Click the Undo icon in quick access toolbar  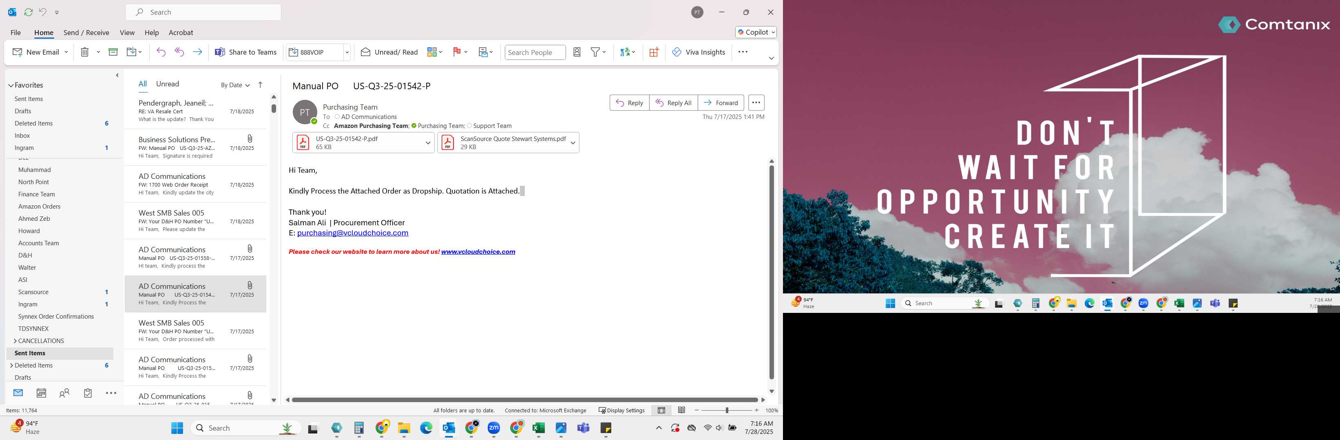[43, 12]
